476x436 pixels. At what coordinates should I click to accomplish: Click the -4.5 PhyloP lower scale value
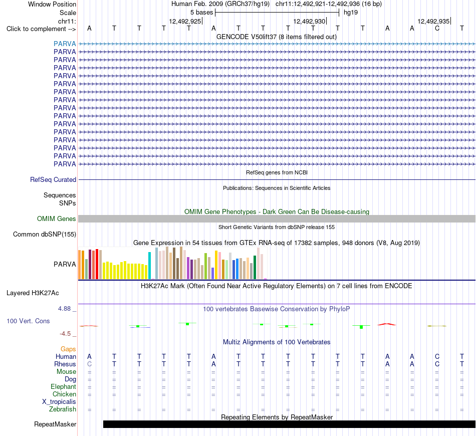tap(65, 334)
